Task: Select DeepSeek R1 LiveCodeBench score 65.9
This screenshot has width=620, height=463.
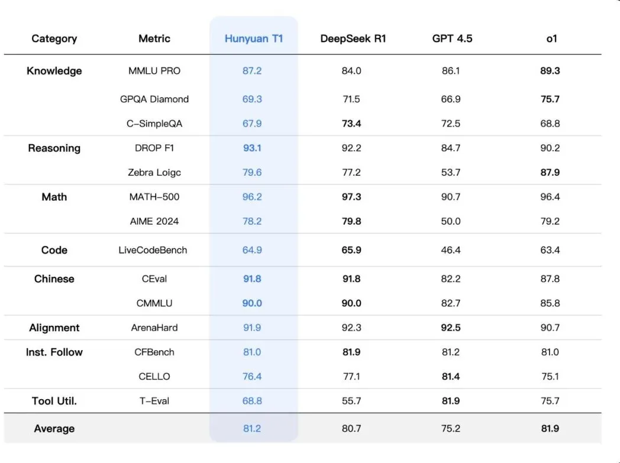Action: (351, 250)
